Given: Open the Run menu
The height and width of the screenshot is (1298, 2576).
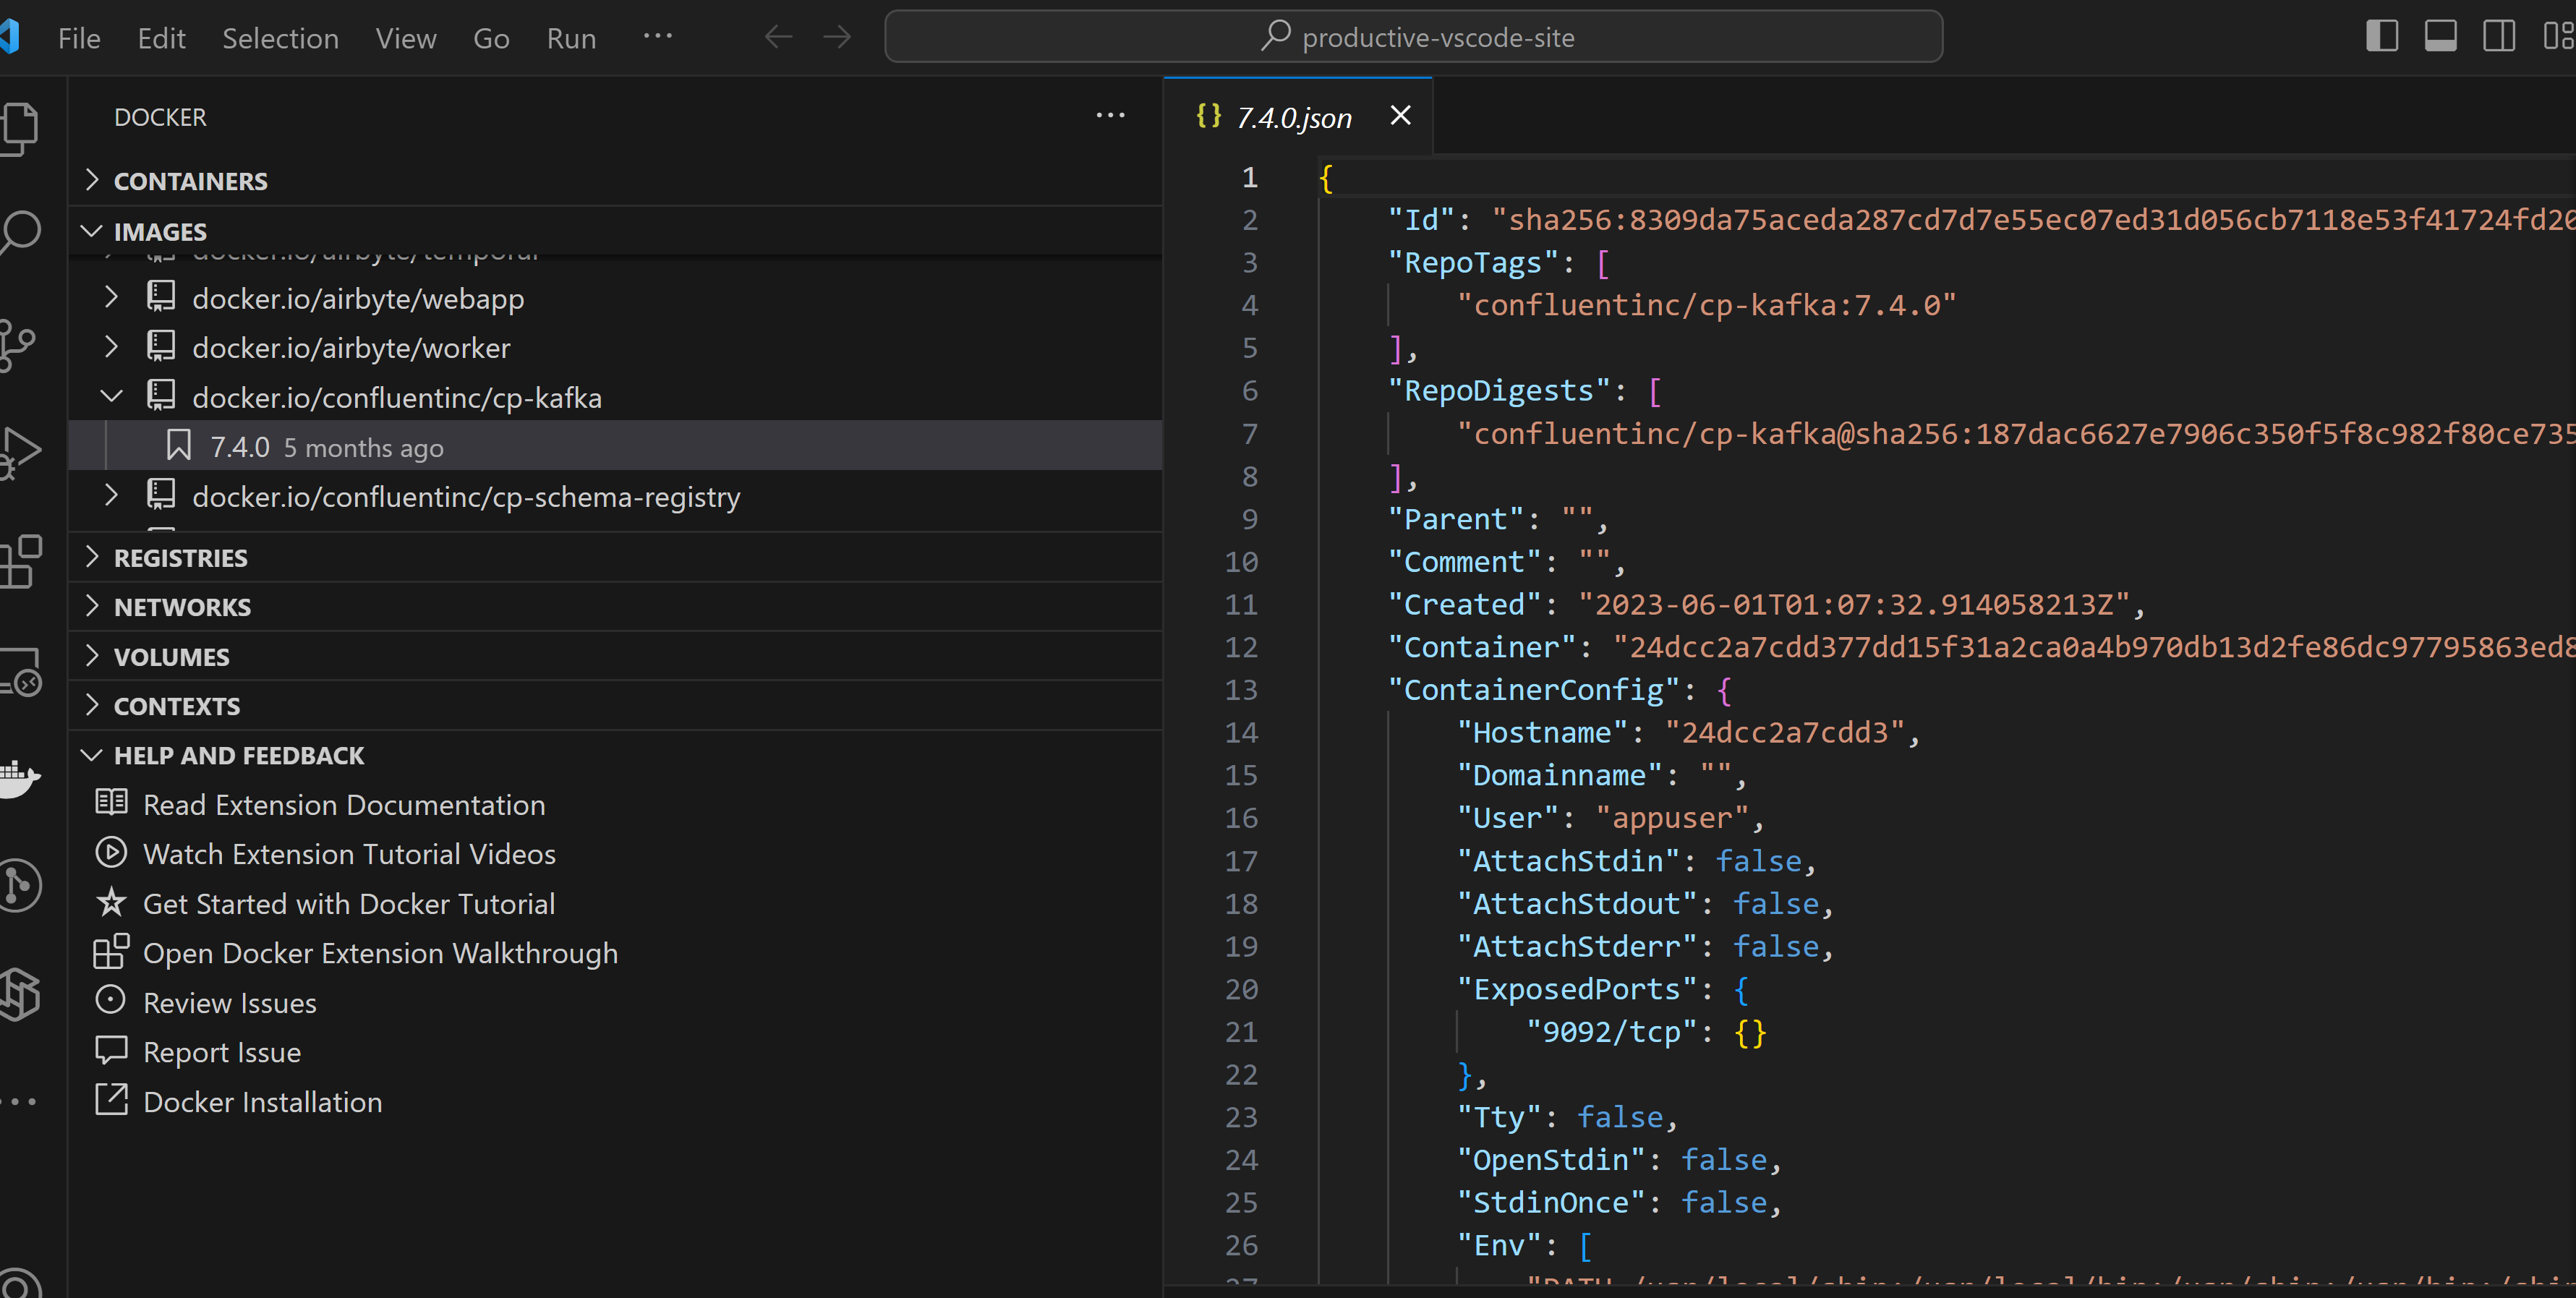Looking at the screenshot, I should (571, 38).
